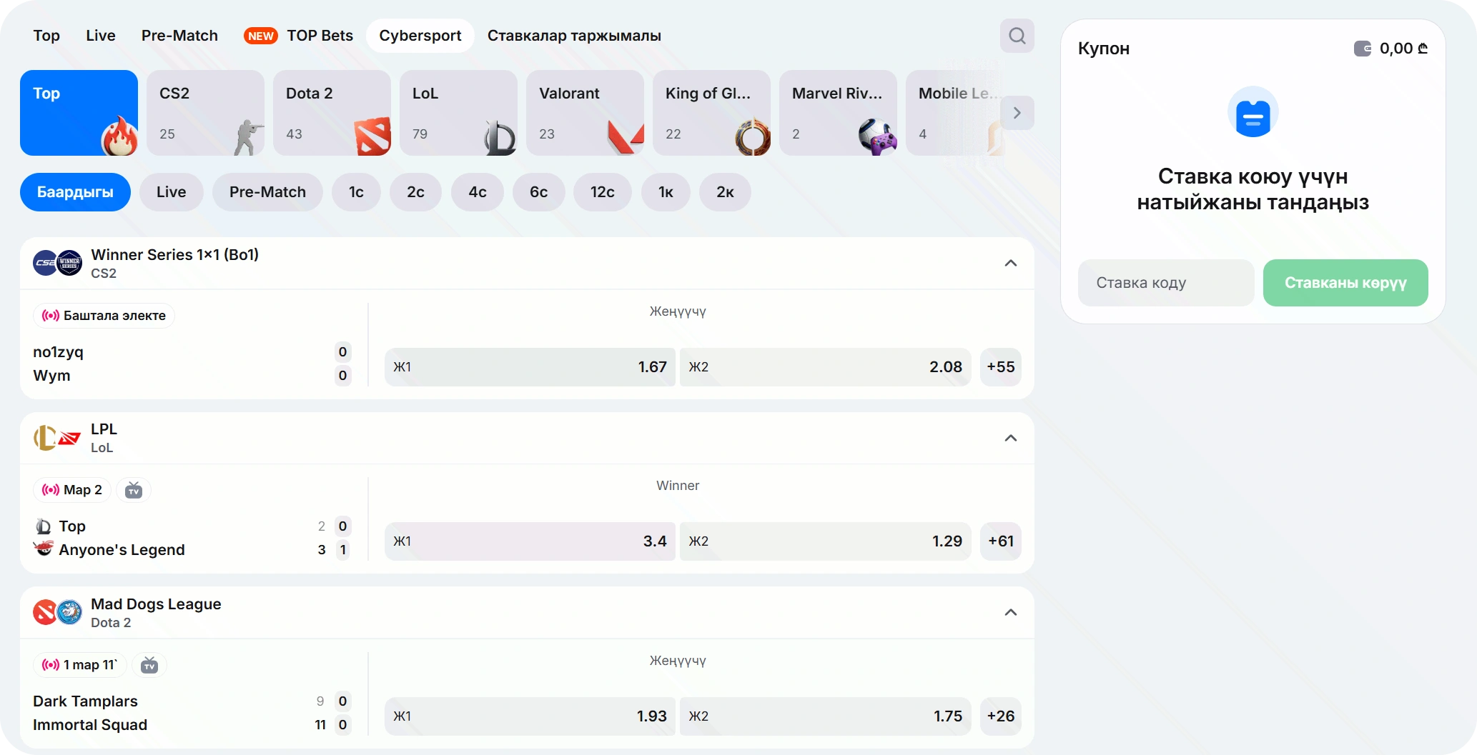Click the Winner Series league logo
1477x755 pixels.
[x=69, y=263]
